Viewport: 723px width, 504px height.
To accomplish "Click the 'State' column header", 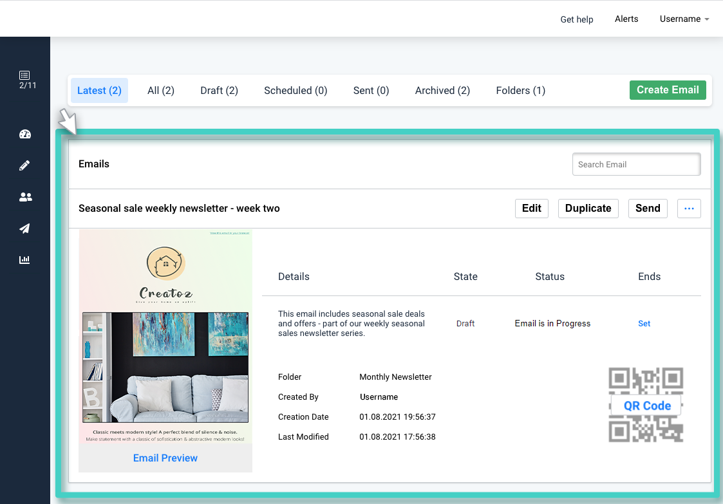I will (465, 277).
